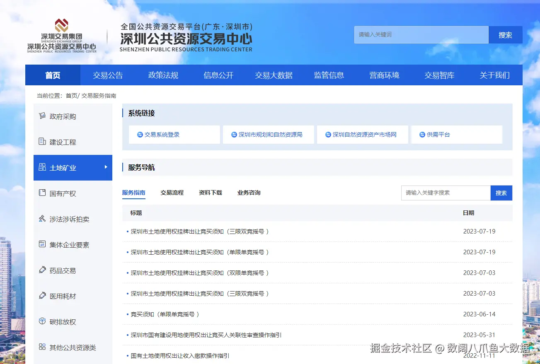Click the 建设工程 sidebar icon
This screenshot has height=364, width=540.
(42, 142)
